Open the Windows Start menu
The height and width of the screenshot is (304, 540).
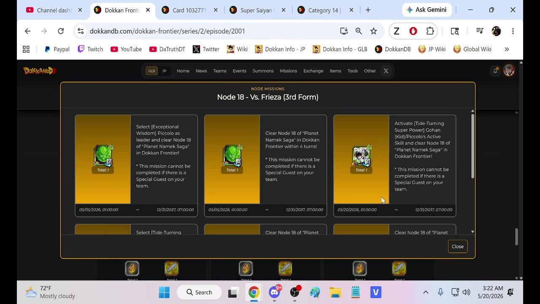pos(164,292)
